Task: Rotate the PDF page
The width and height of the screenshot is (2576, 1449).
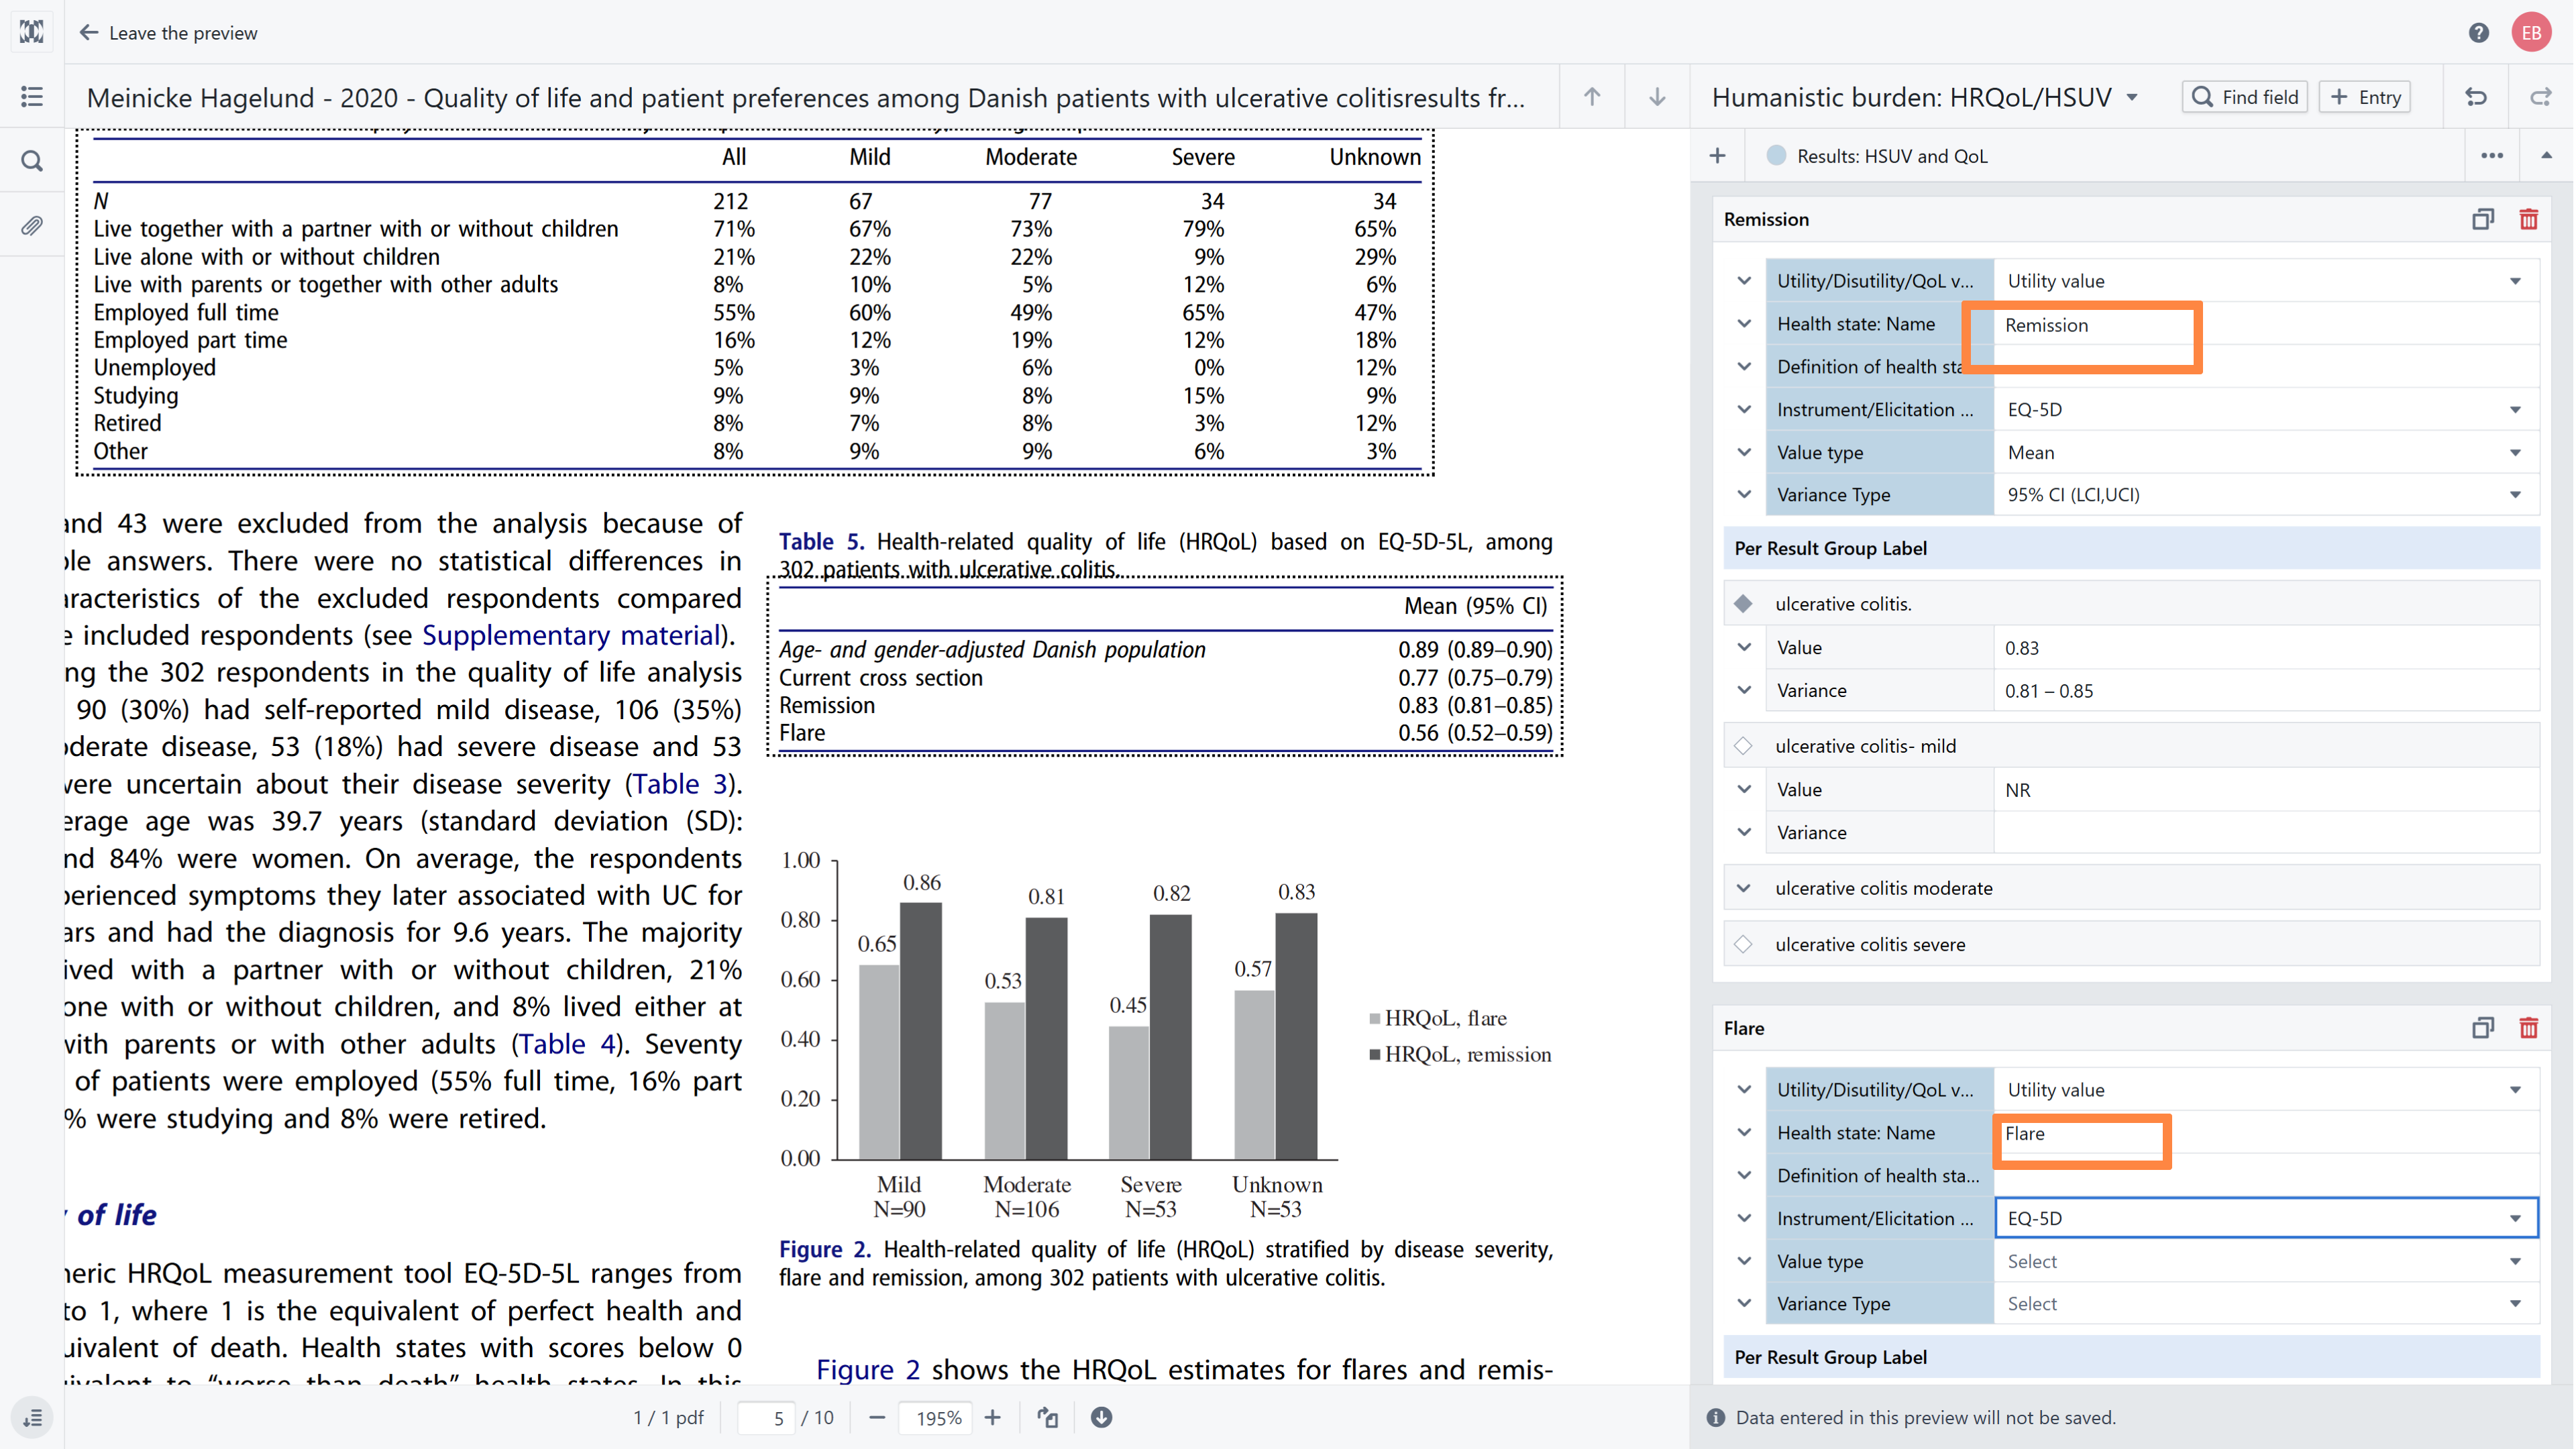Action: pos(1047,1417)
